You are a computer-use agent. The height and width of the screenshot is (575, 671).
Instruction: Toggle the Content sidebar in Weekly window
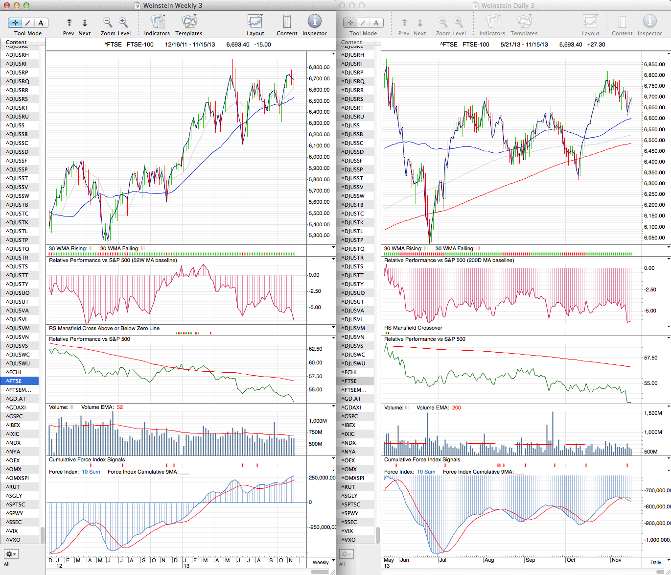(287, 22)
